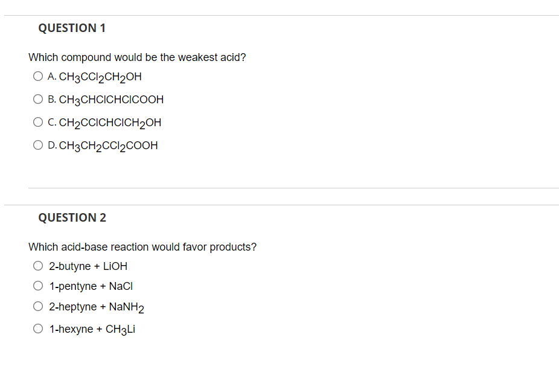The height and width of the screenshot is (372, 559).
Task: Click the QUESTION 2 heading
Action: (x=72, y=217)
